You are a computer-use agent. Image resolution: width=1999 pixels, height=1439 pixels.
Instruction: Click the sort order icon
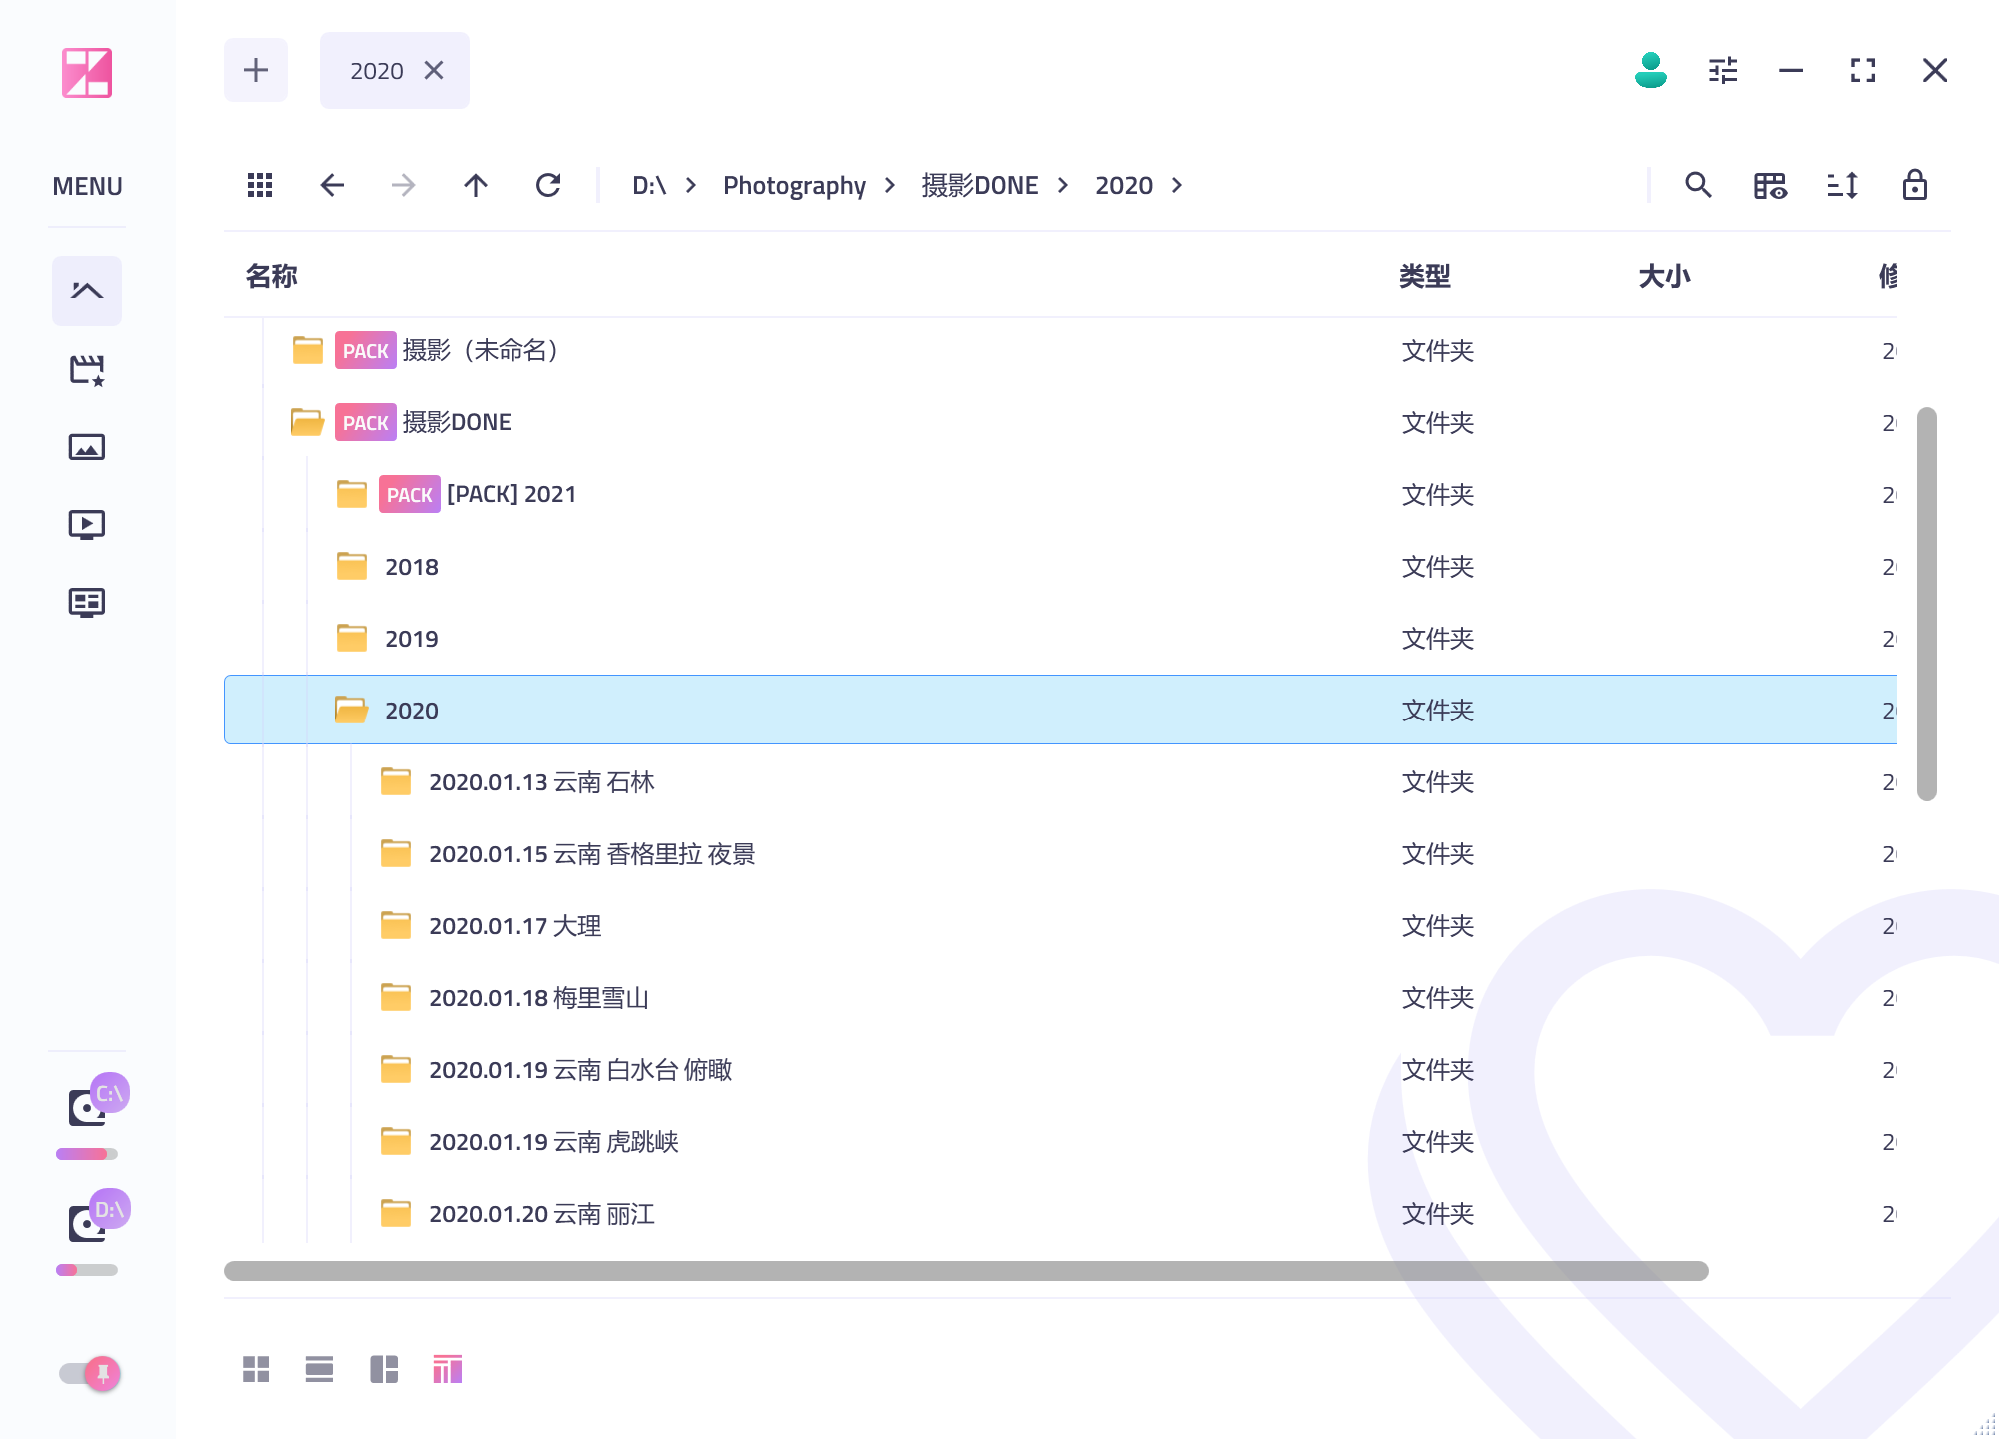[1842, 185]
